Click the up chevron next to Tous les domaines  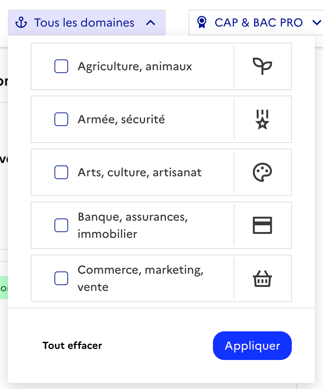[x=151, y=23]
